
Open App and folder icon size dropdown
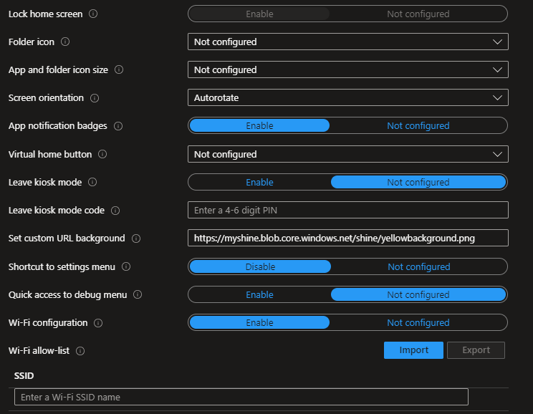click(x=347, y=70)
